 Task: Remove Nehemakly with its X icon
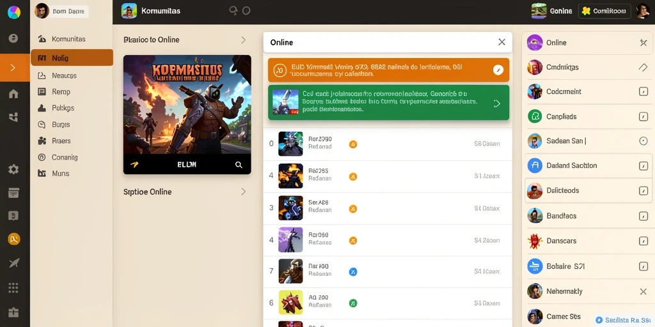pyautogui.click(x=643, y=291)
